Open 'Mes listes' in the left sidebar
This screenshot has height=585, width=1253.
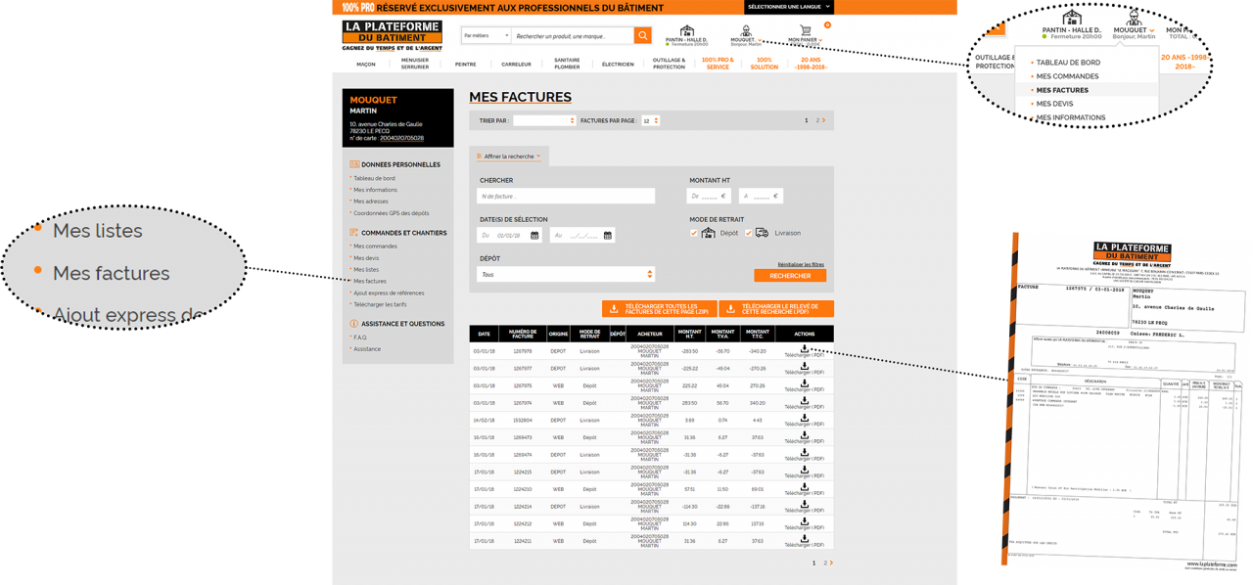pos(366,269)
